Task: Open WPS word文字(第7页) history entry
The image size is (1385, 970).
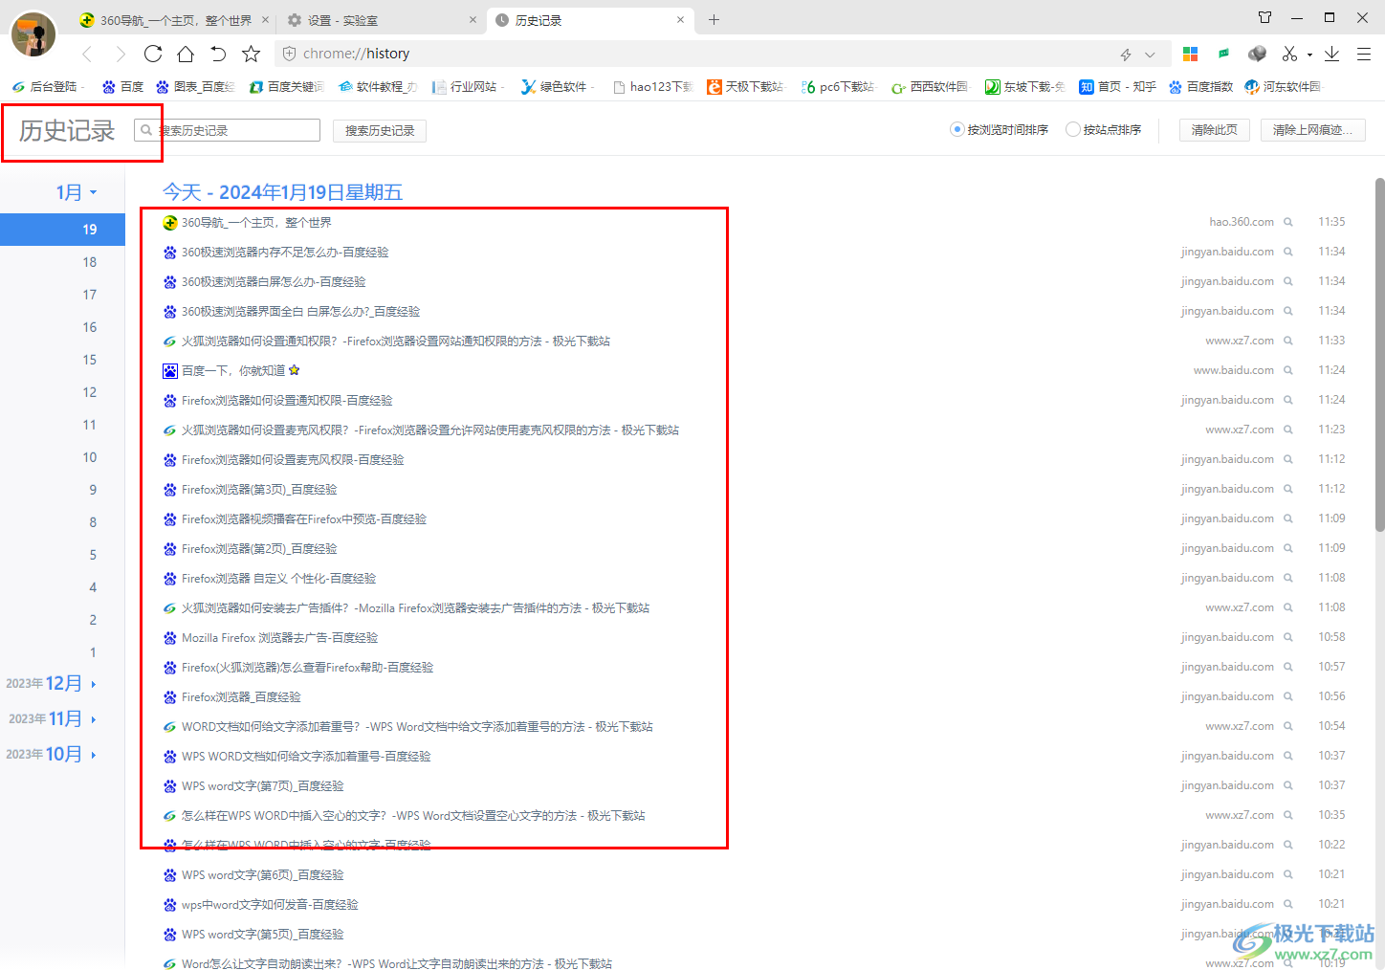Action: 262,785
